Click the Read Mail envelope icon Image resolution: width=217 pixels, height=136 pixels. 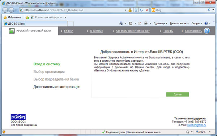(140, 23)
